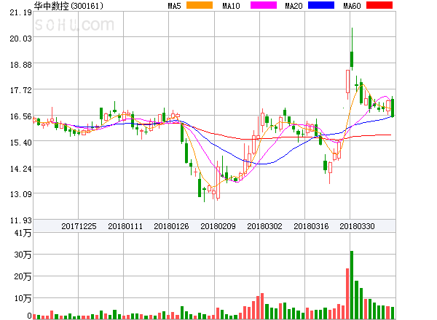Click the 20180126 date label
This screenshot has width=437, height=320.
(x=171, y=226)
